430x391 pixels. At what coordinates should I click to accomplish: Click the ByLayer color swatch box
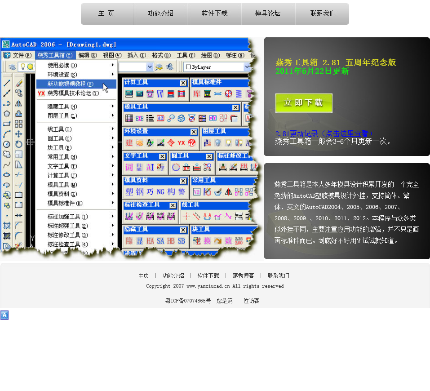coord(188,67)
